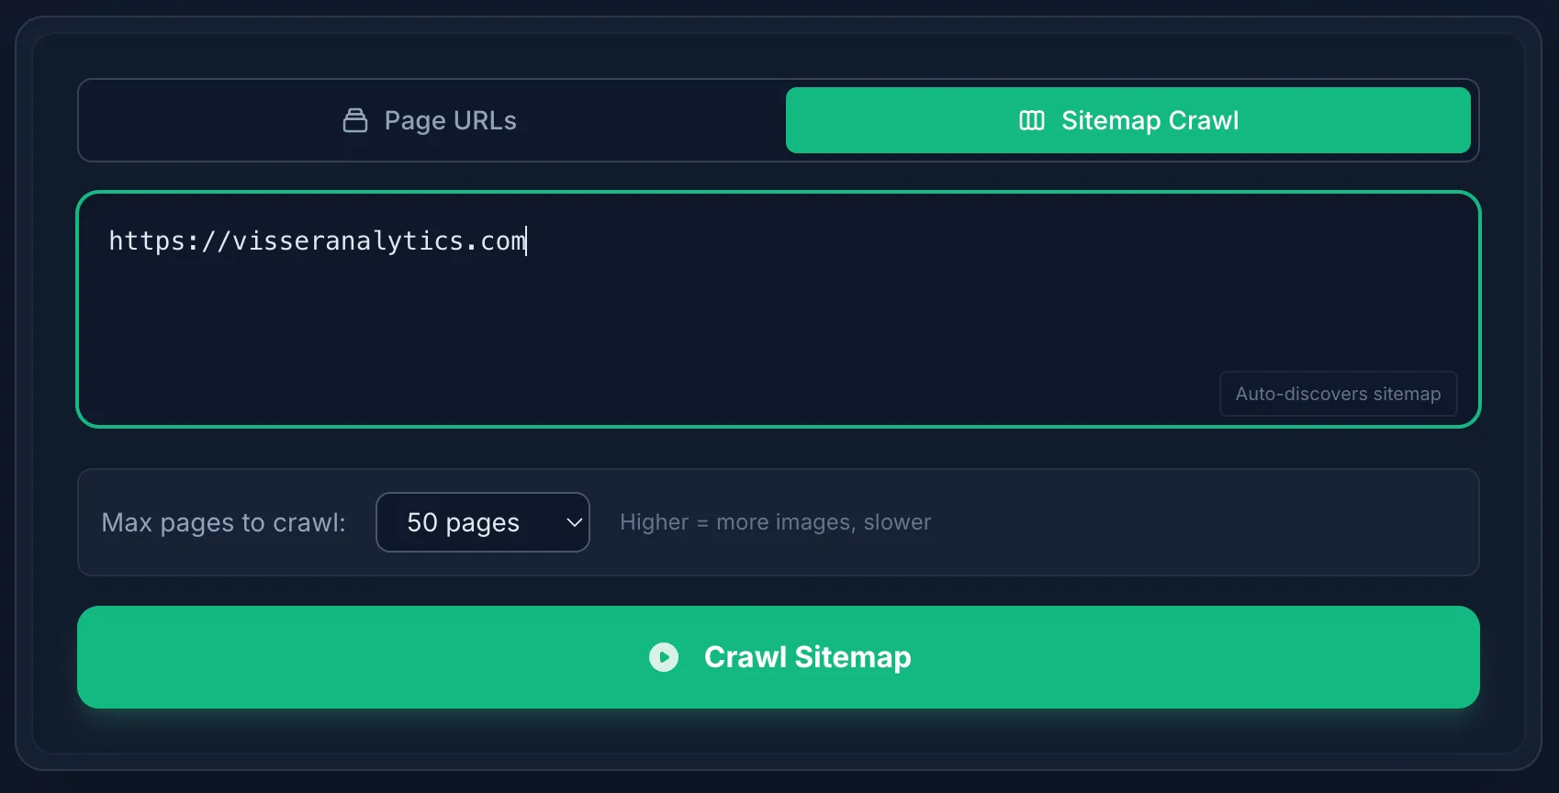
Task: Click the Auto-discovers sitemap badge
Action: pyautogui.click(x=1338, y=394)
